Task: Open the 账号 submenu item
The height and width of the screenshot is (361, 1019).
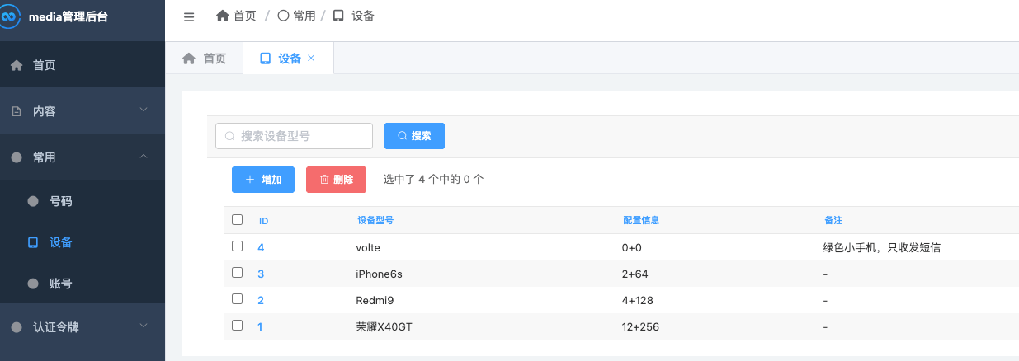Action: coord(83,284)
